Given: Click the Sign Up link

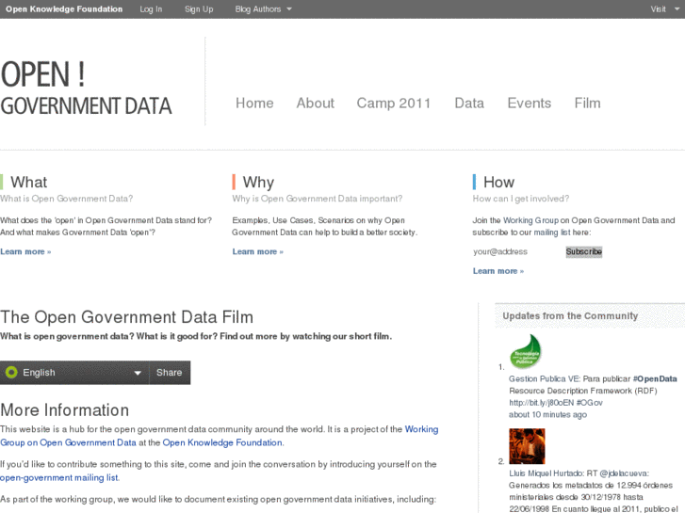Looking at the screenshot, I should [199, 9].
